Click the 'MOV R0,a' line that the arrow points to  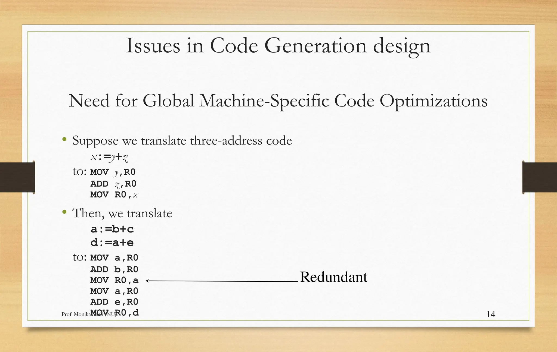[114, 280]
